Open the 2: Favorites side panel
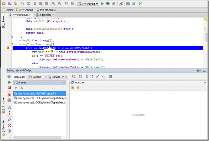 pos(3,128)
